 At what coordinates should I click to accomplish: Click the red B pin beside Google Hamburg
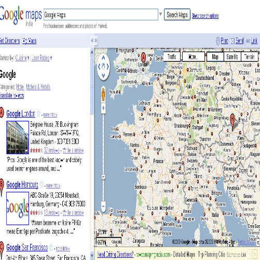(2, 187)
